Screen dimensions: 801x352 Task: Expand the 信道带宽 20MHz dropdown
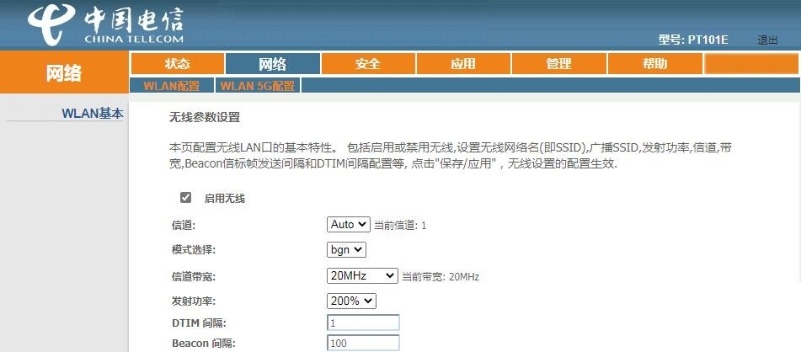[x=362, y=275]
